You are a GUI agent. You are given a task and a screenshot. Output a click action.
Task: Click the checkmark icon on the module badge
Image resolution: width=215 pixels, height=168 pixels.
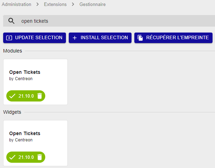[x=13, y=96]
